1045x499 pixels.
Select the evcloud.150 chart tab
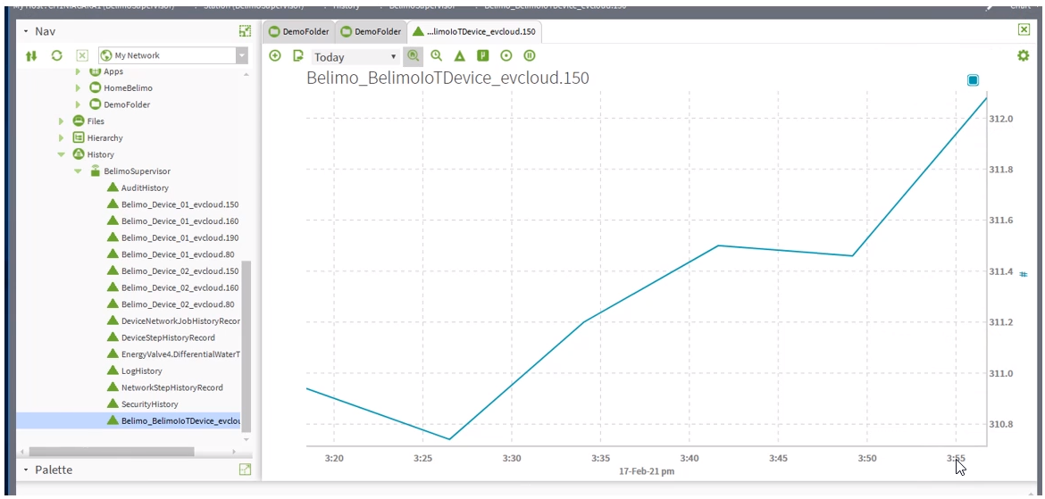tap(473, 31)
